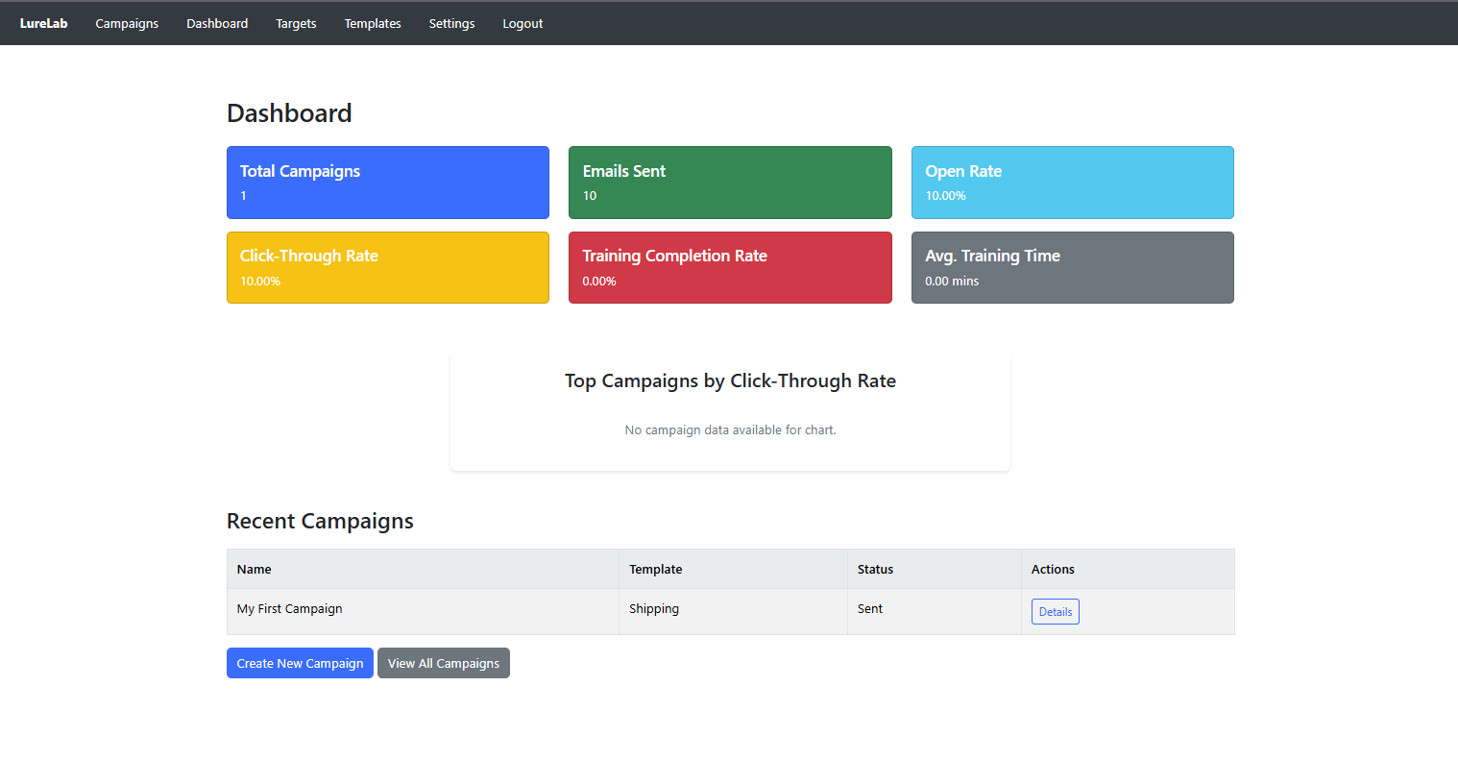
Task: Click the 'Recent Campaigns' heading
Action: (x=320, y=521)
